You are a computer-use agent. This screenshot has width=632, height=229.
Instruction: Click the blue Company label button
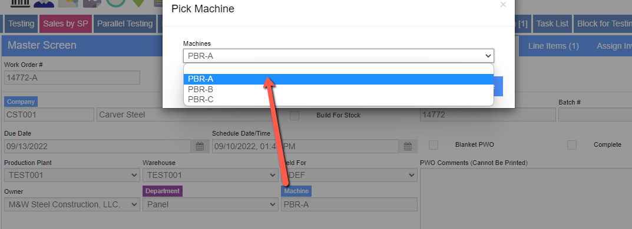point(21,102)
